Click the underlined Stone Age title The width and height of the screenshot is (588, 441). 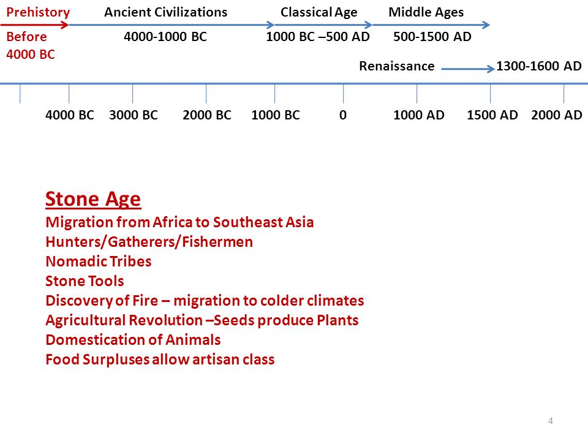(93, 199)
